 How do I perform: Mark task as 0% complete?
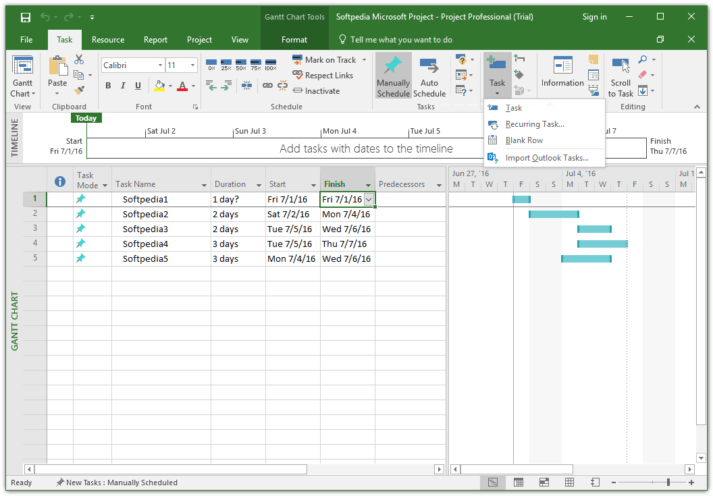pos(211,65)
